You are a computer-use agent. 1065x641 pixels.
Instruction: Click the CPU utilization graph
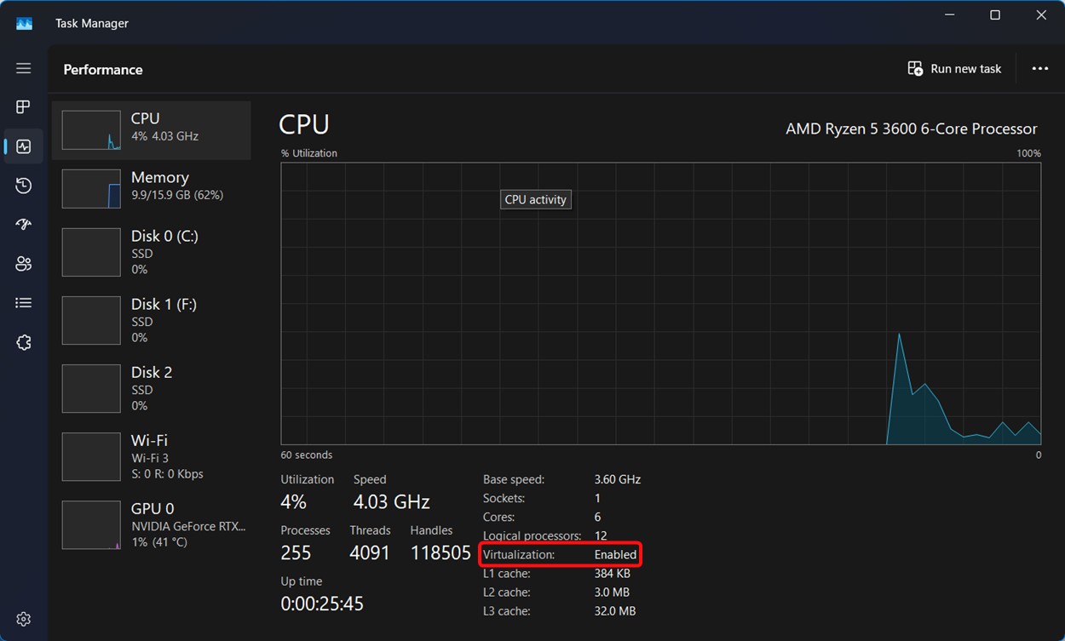click(x=660, y=303)
